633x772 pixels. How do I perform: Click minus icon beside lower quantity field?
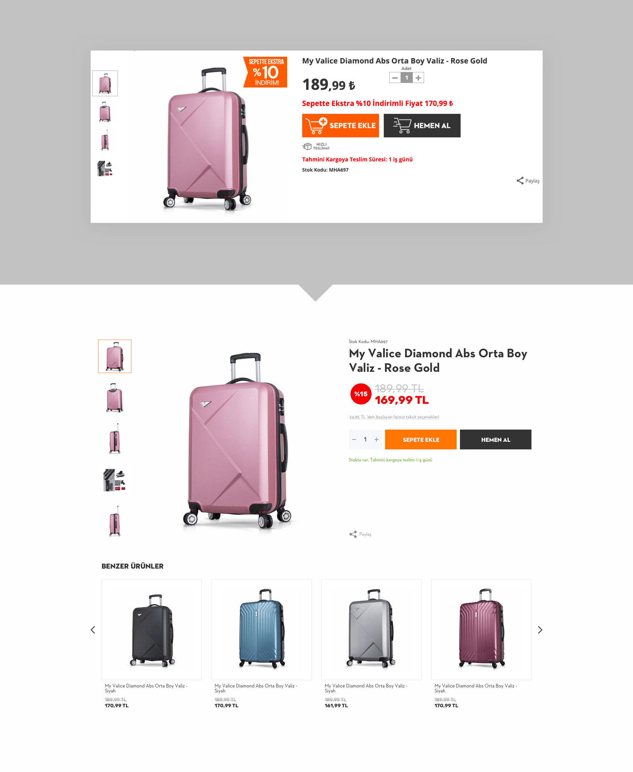click(354, 440)
